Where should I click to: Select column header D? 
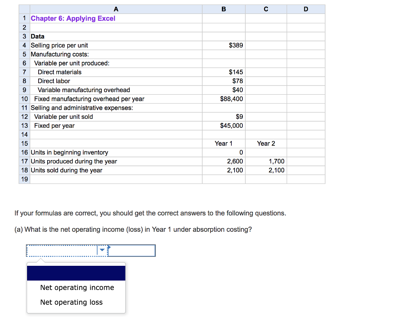pyautogui.click(x=306, y=9)
